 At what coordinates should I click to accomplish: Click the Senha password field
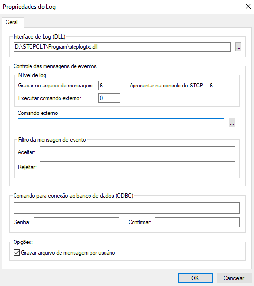pyautogui.click(x=76, y=222)
